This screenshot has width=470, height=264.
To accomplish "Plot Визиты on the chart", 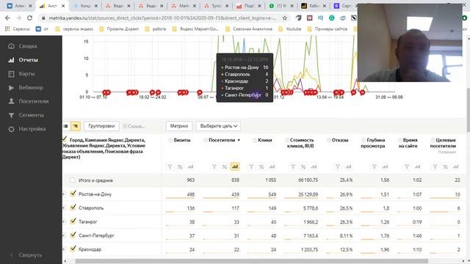I will (190, 166).
